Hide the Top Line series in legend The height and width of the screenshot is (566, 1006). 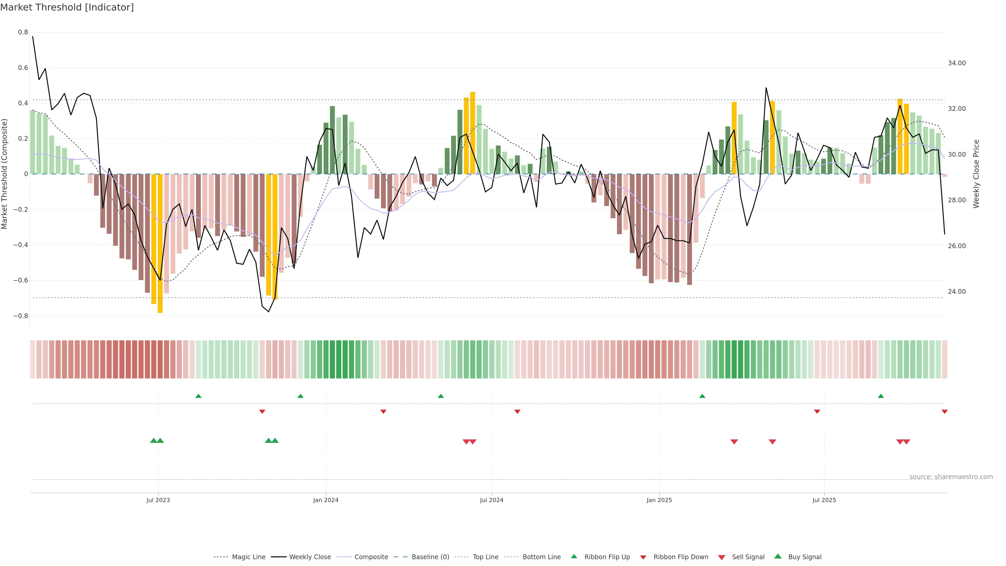click(x=485, y=557)
